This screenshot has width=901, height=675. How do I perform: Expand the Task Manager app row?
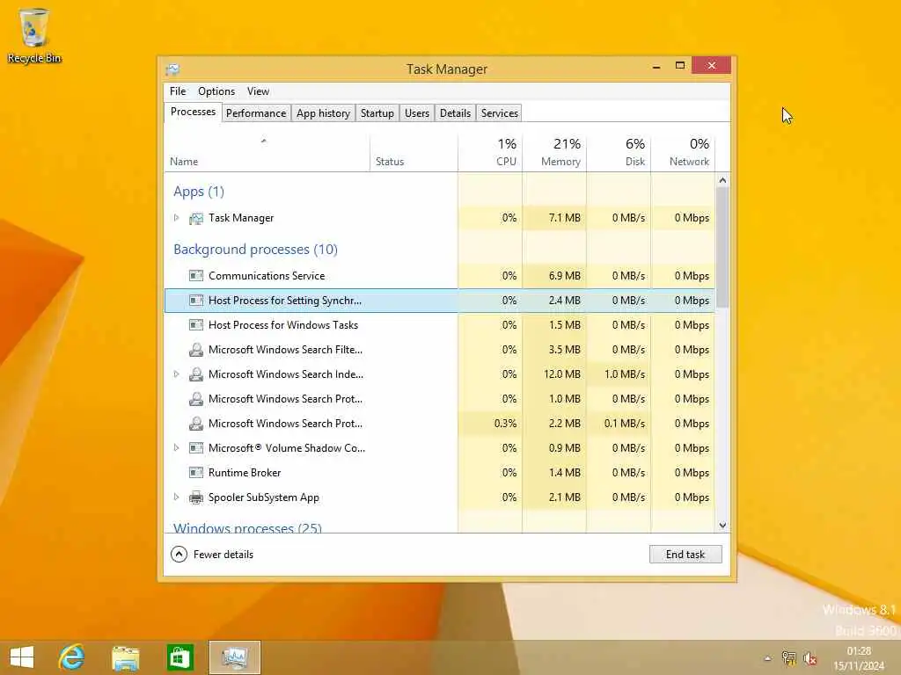click(176, 218)
